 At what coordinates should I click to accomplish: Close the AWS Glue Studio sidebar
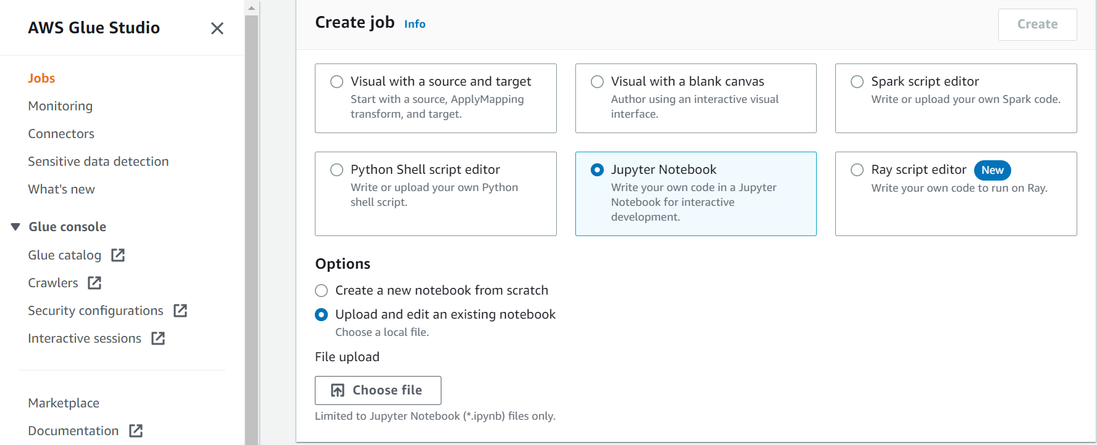click(217, 28)
